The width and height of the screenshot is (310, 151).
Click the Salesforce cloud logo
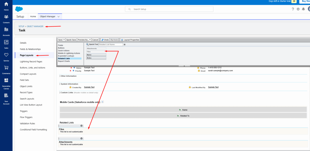pos(19,9)
